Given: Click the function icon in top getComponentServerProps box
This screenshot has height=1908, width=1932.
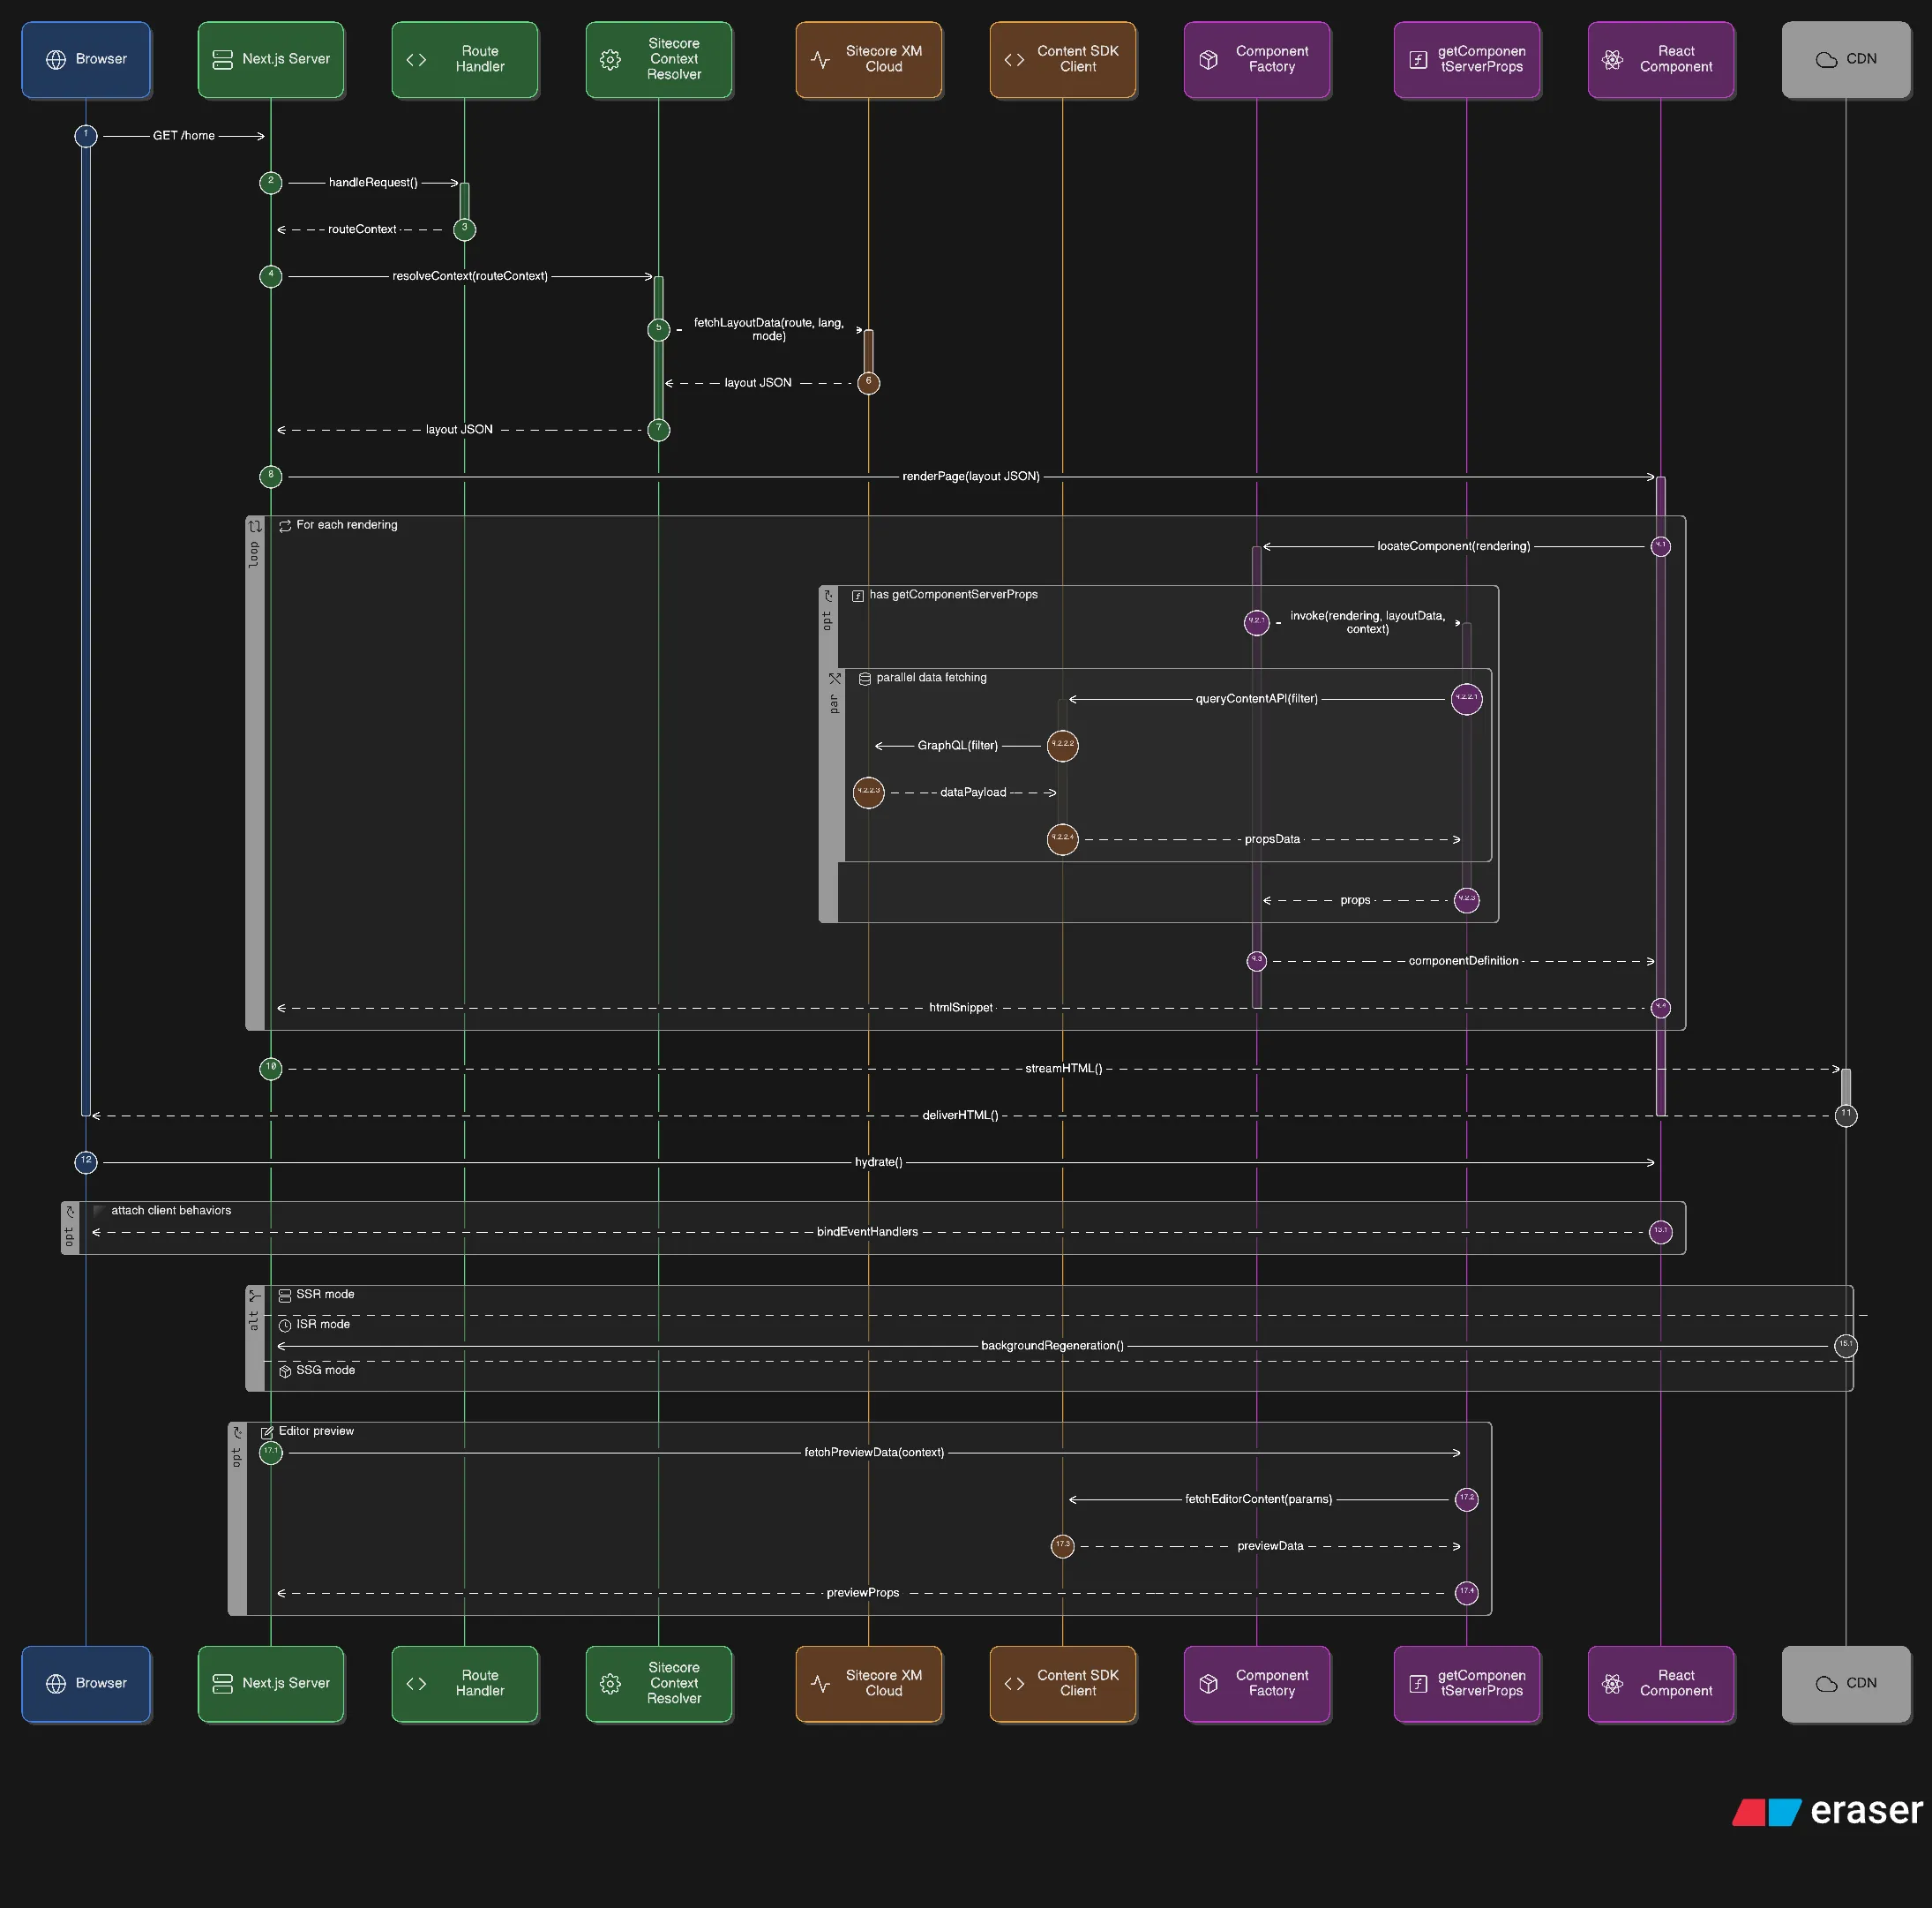Looking at the screenshot, I should pyautogui.click(x=1418, y=60).
